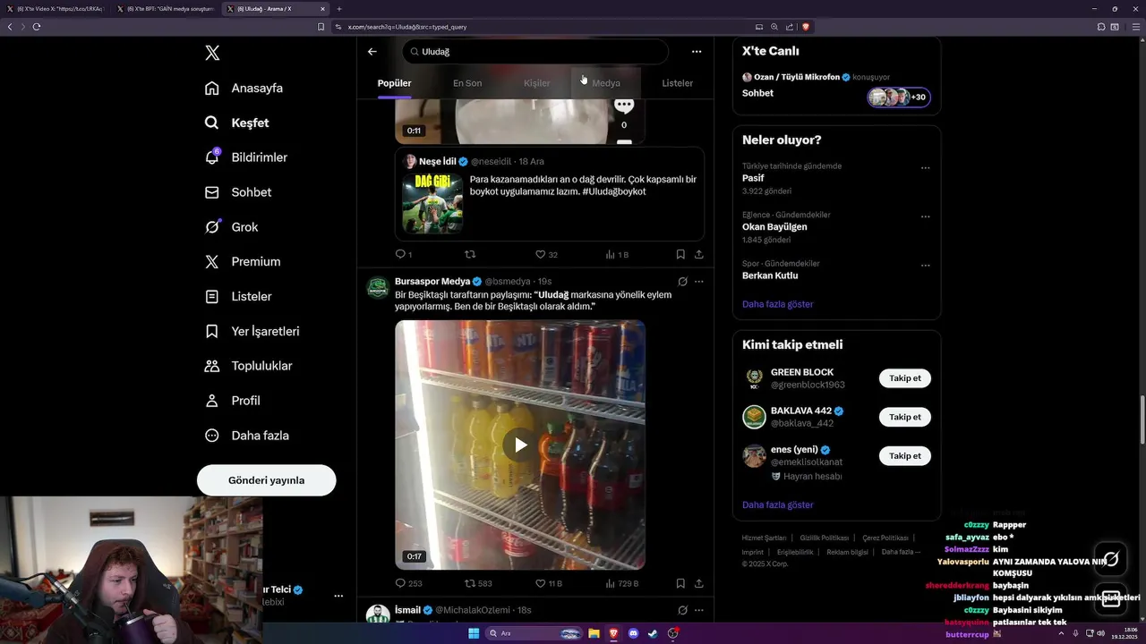Follow BAKLAVA 442 account
Screen dimensions: 1146x644
point(904,417)
